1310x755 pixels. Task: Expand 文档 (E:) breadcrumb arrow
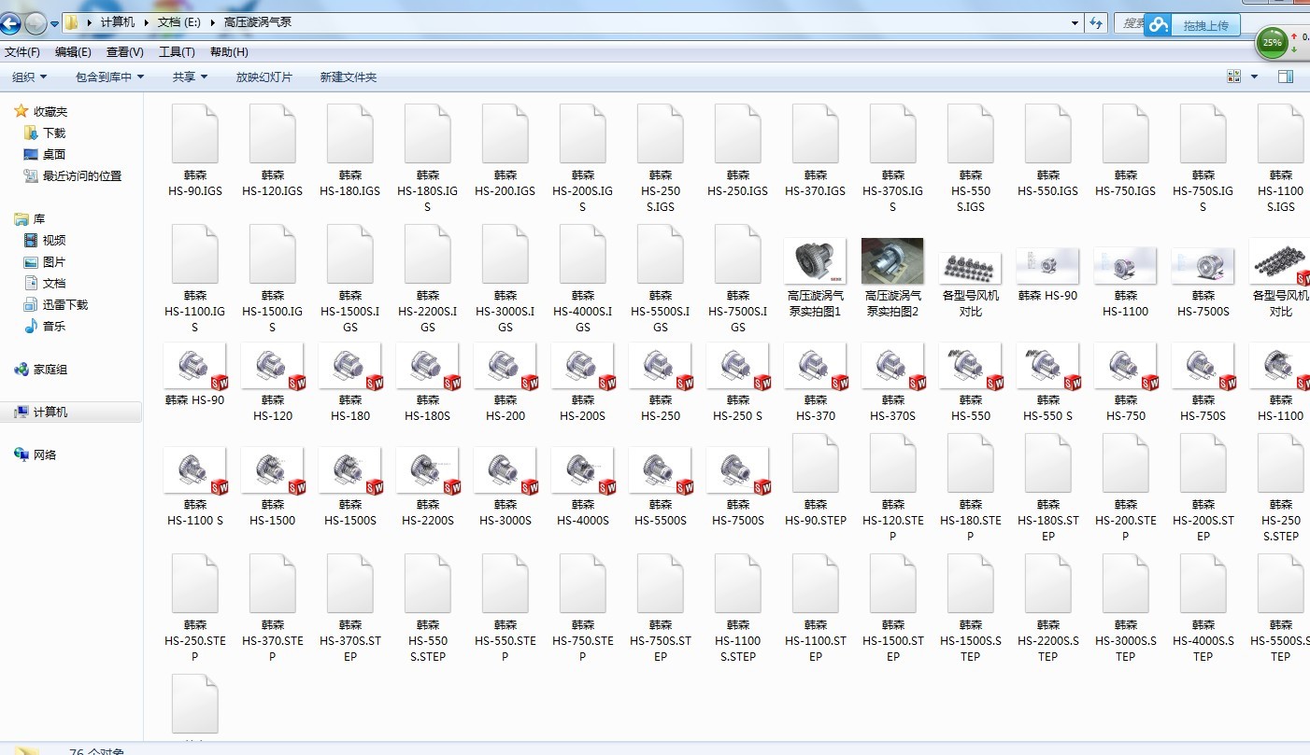[212, 22]
